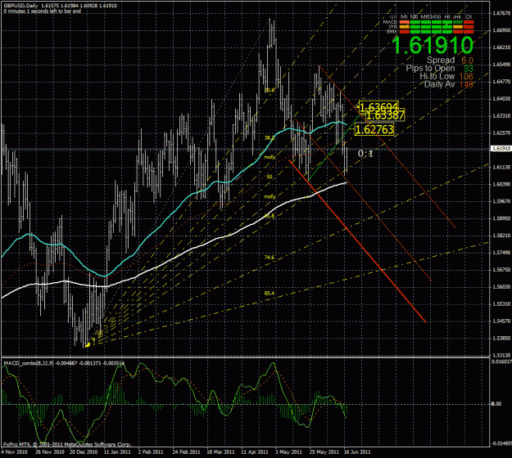
Task: Click the '0 minutes 1 seconds left to bar end' label
Action: pos(43,11)
